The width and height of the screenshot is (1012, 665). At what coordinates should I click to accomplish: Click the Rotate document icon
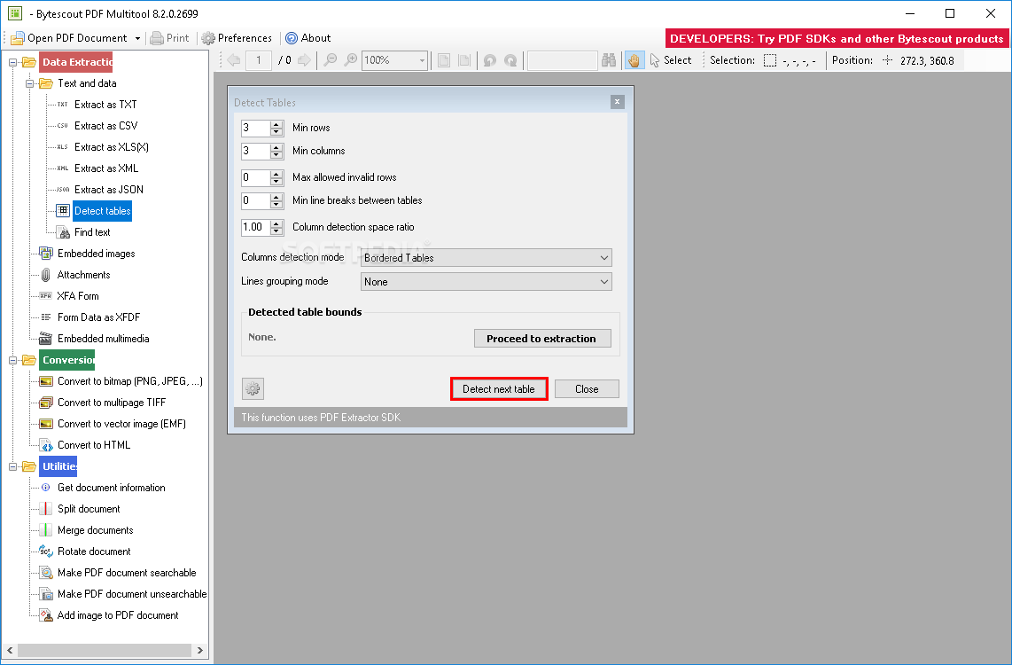(46, 552)
